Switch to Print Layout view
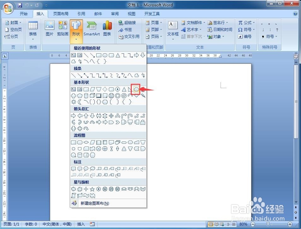Viewport: 301px width, 229px height. (210, 224)
